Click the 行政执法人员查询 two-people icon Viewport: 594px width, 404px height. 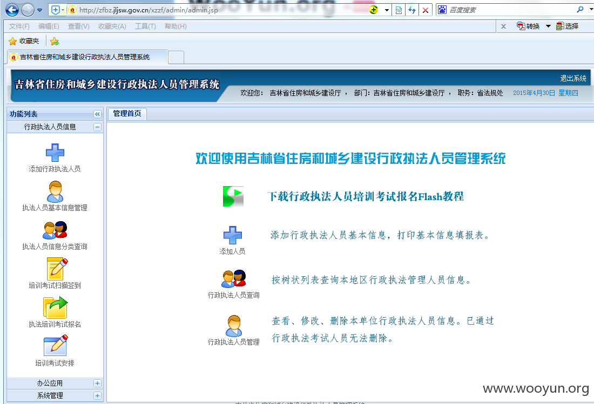coord(234,279)
